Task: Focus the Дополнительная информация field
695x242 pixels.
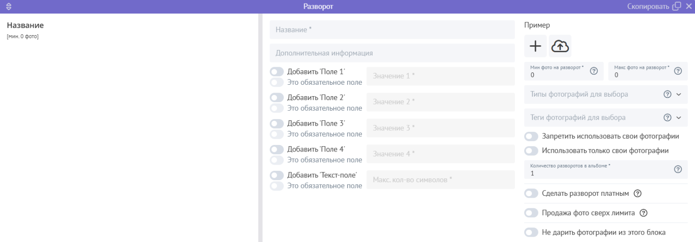Action: (x=391, y=53)
